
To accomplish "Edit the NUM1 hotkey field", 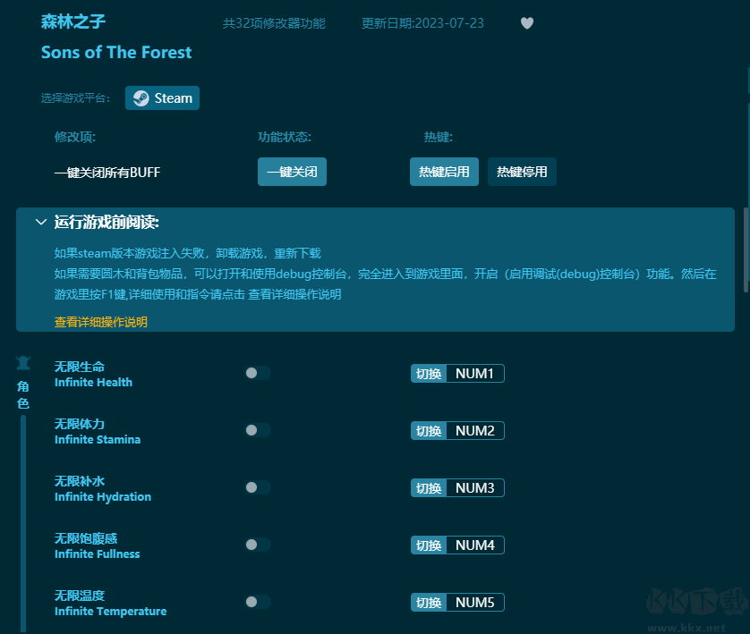I will point(475,374).
